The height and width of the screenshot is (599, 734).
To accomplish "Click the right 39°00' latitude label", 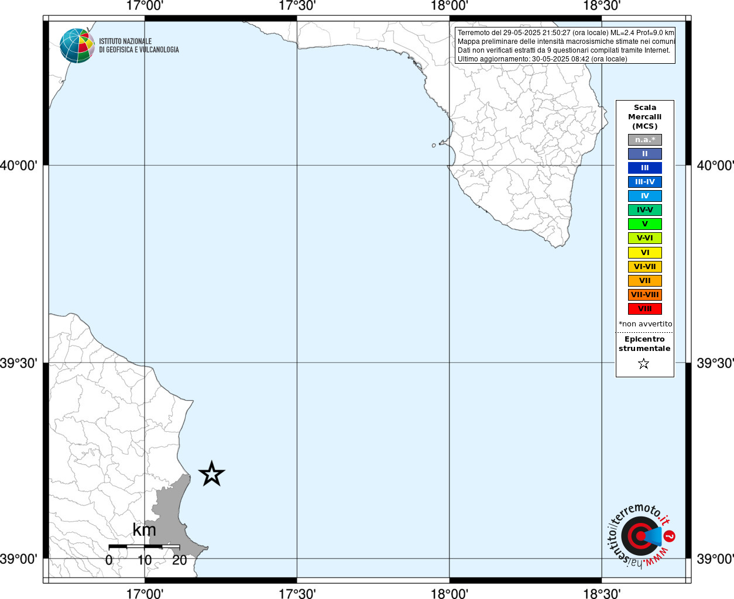I will pyautogui.click(x=715, y=559).
